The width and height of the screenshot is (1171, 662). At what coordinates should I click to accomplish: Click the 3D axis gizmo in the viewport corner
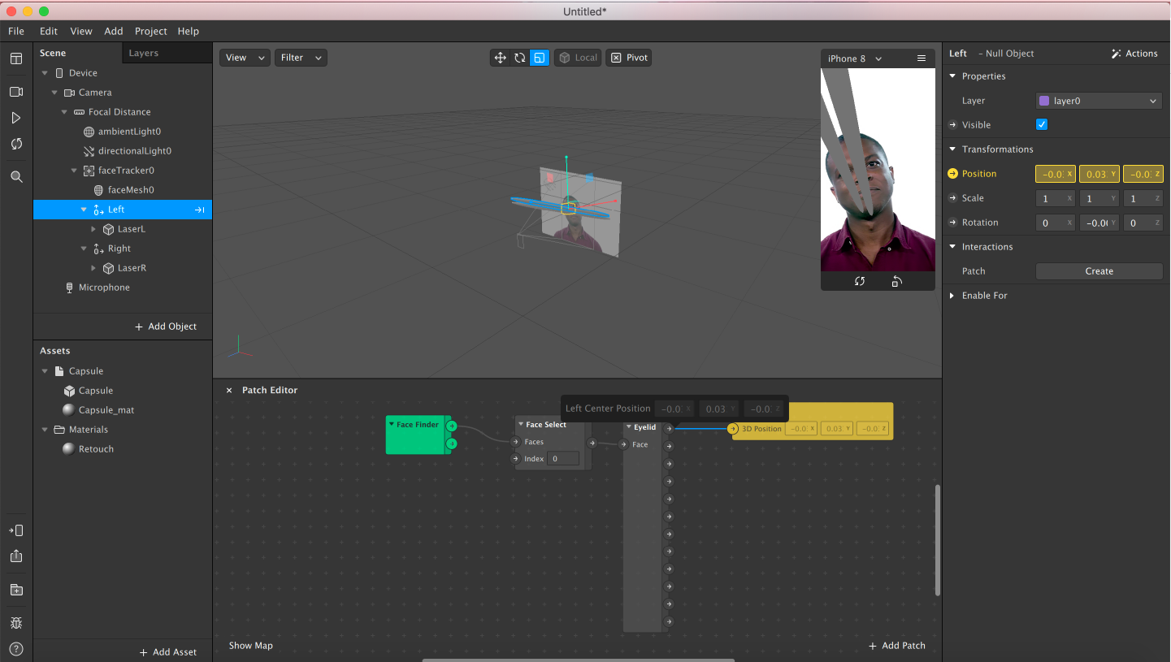[x=239, y=347]
